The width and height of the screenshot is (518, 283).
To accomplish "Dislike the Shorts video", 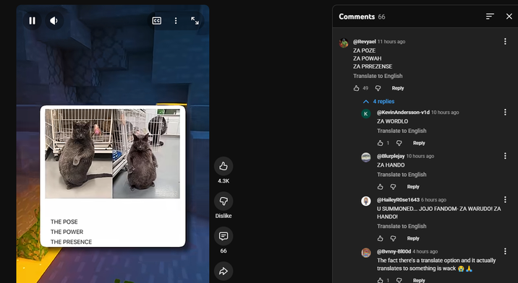I will [x=224, y=201].
